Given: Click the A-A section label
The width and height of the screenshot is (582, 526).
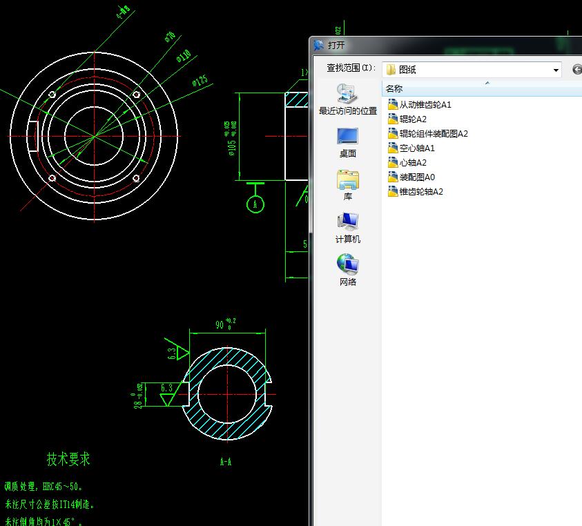Looking at the screenshot, I should 226,462.
